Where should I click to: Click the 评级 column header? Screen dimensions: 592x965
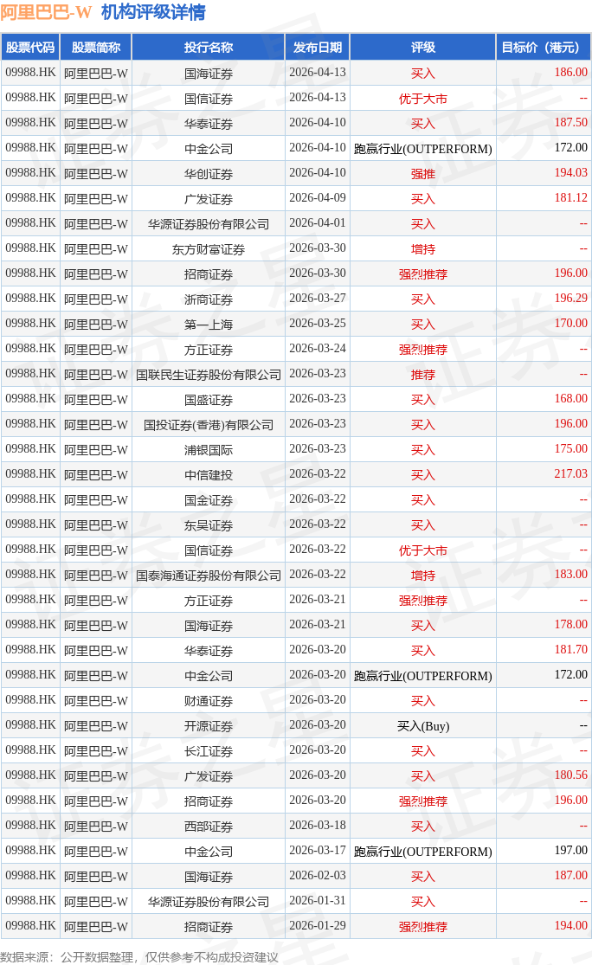422,48
